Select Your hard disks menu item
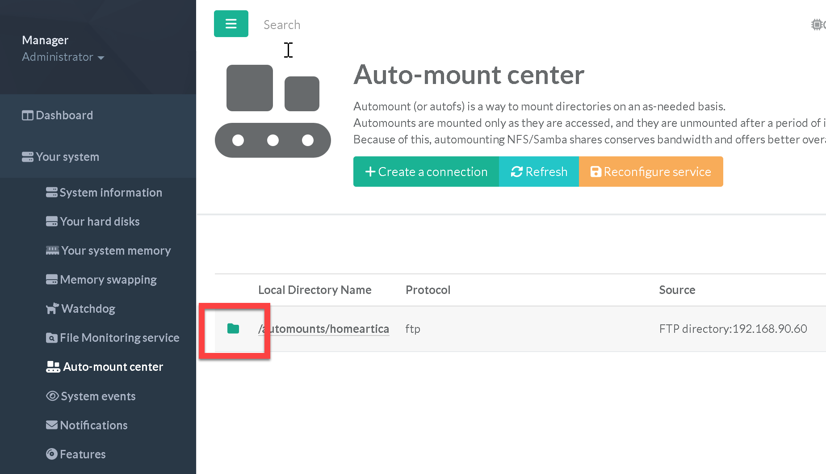 (100, 222)
